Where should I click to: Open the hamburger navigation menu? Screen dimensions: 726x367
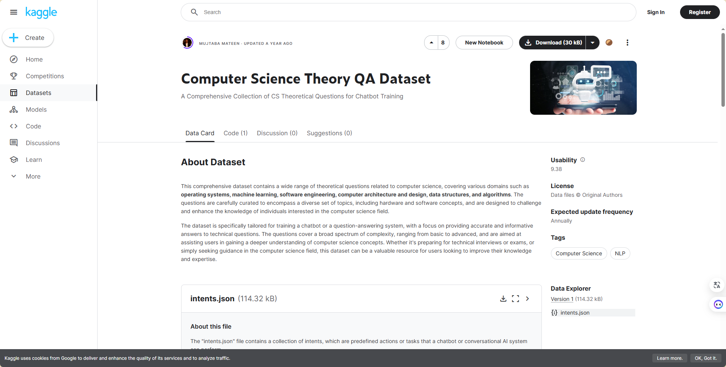click(14, 12)
